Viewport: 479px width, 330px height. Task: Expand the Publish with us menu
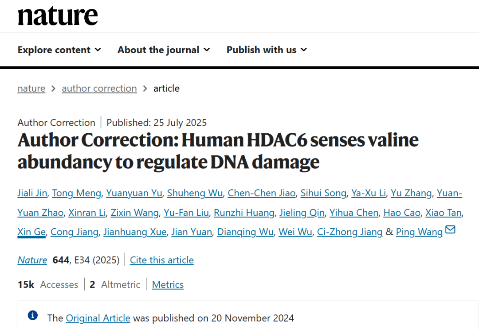click(267, 50)
